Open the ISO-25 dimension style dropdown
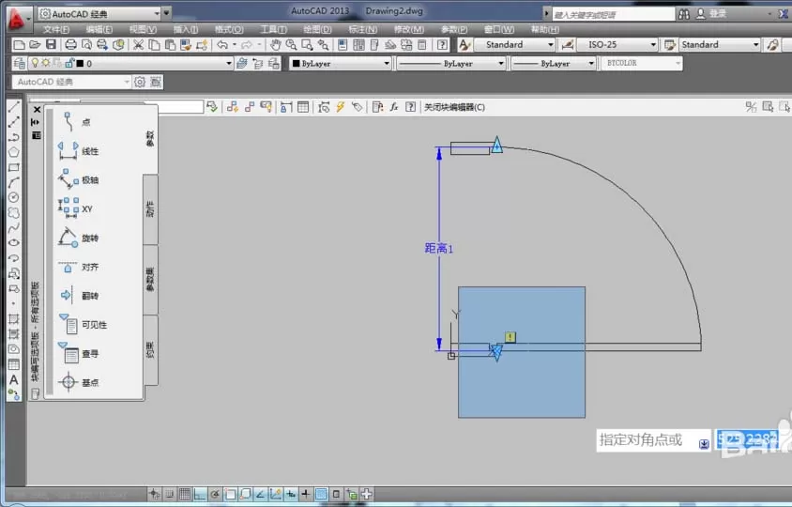This screenshot has width=792, height=507. tap(617, 45)
